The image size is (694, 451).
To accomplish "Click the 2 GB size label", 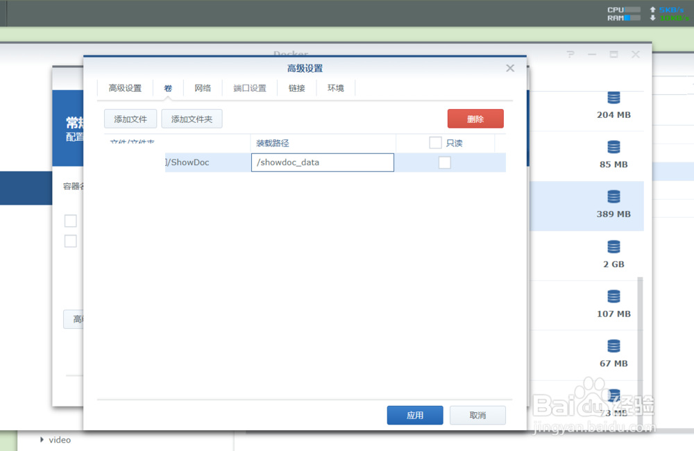I will 613,264.
